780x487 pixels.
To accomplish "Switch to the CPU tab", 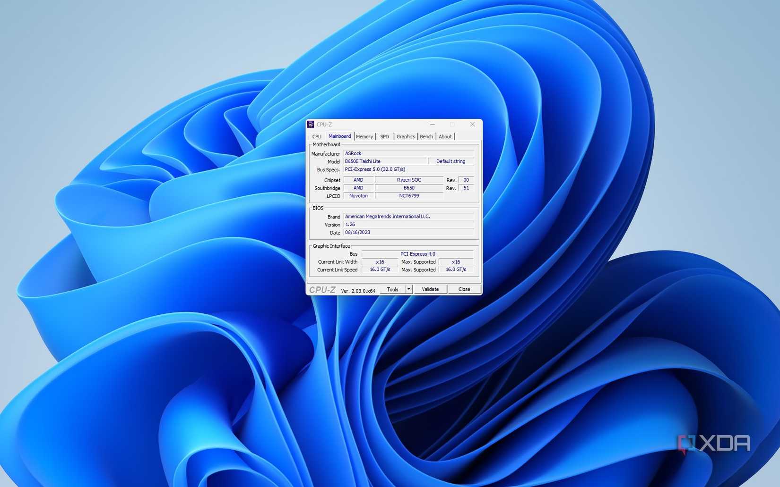I will pyautogui.click(x=317, y=137).
